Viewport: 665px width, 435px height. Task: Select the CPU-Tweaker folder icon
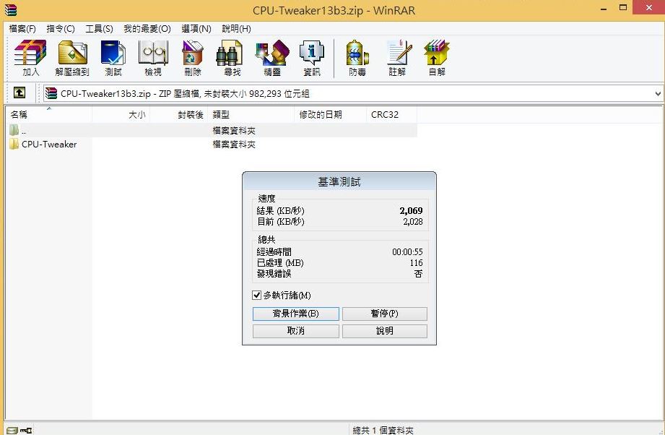tap(14, 144)
